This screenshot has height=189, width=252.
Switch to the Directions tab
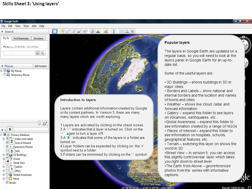coord(38,38)
